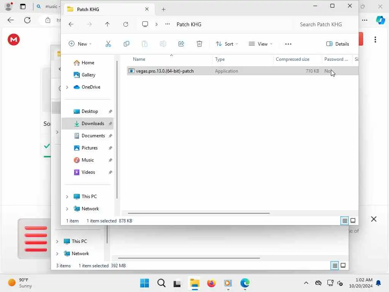Open the Copilot icon in Edge
389x292 pixels.
[x=380, y=20]
